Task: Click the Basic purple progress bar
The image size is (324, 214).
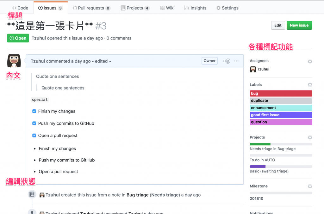Action: (x=281, y=167)
